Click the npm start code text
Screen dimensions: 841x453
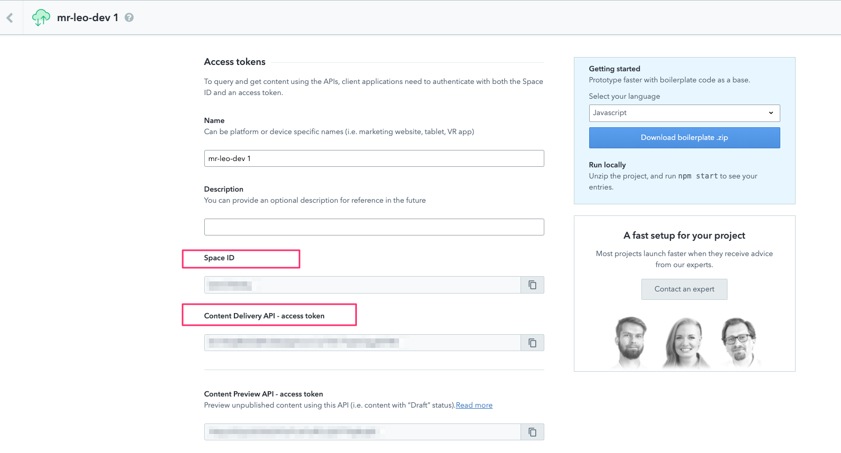[698, 176]
